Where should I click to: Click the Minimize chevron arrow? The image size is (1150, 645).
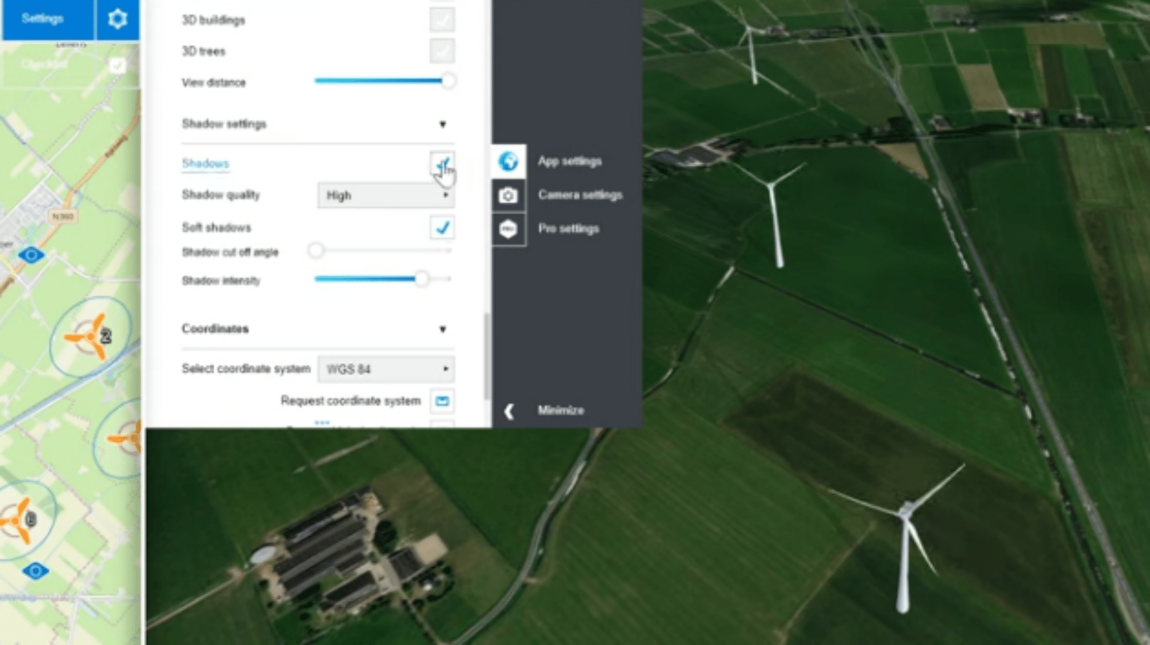pos(509,411)
